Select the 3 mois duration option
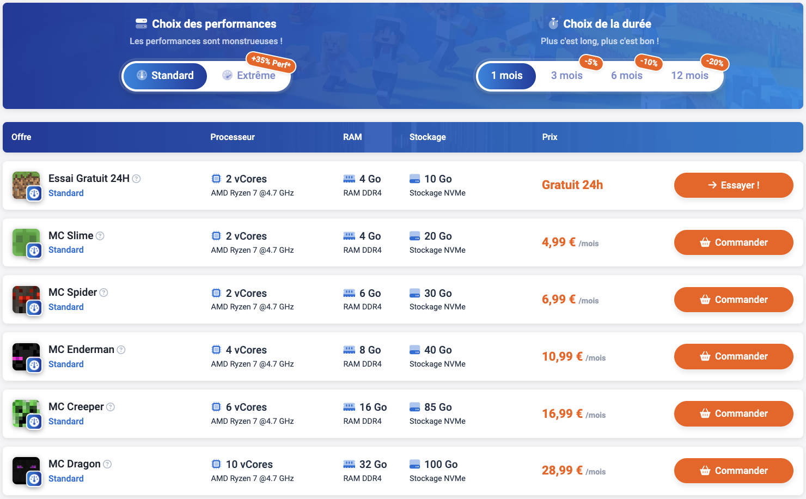The height and width of the screenshot is (499, 806). point(567,76)
